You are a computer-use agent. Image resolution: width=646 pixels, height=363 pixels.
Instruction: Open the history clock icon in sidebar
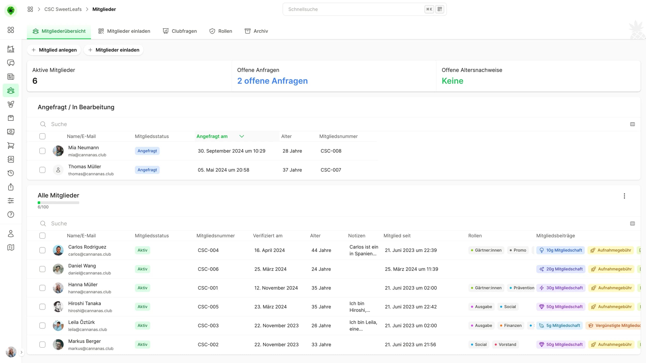click(x=11, y=173)
